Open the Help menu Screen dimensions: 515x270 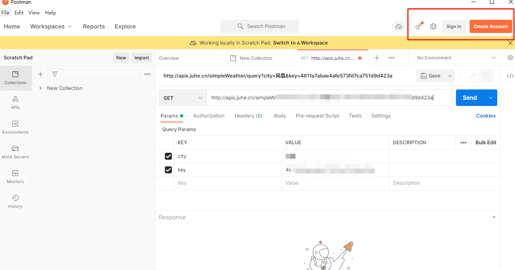click(50, 13)
